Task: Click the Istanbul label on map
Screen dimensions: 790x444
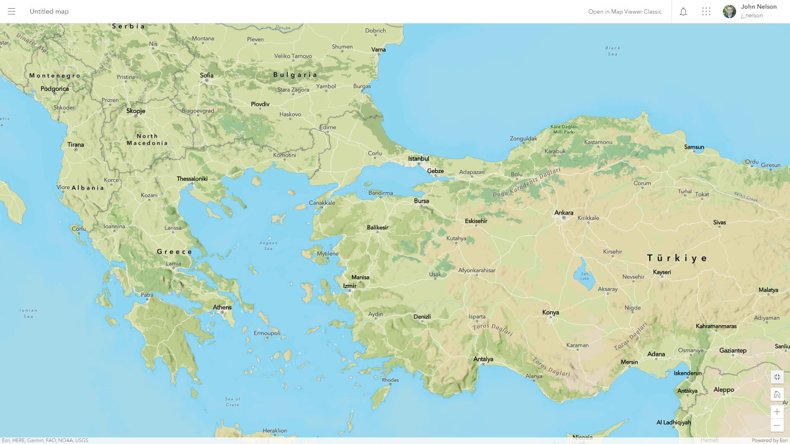Action: pyautogui.click(x=418, y=159)
